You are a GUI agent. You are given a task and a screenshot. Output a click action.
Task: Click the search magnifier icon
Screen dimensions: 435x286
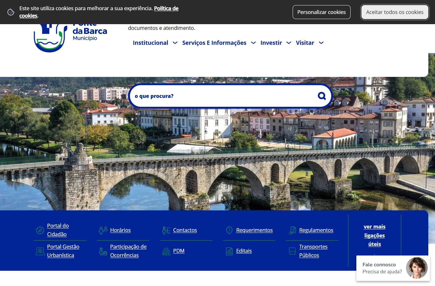coord(322,96)
